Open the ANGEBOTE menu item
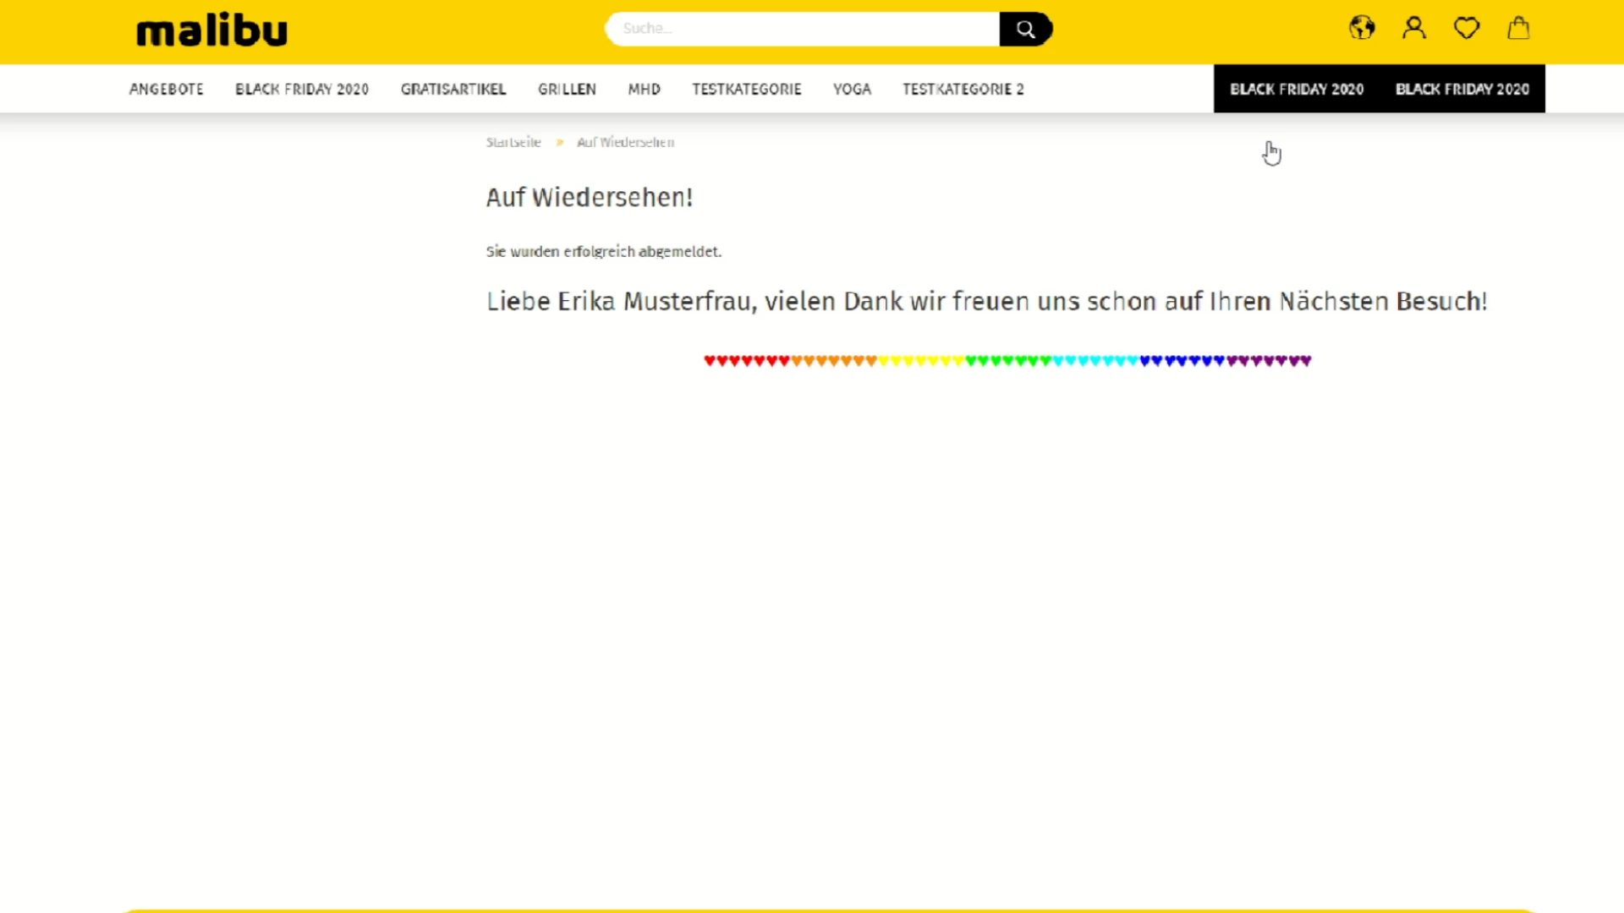This screenshot has height=913, width=1624. (x=167, y=89)
